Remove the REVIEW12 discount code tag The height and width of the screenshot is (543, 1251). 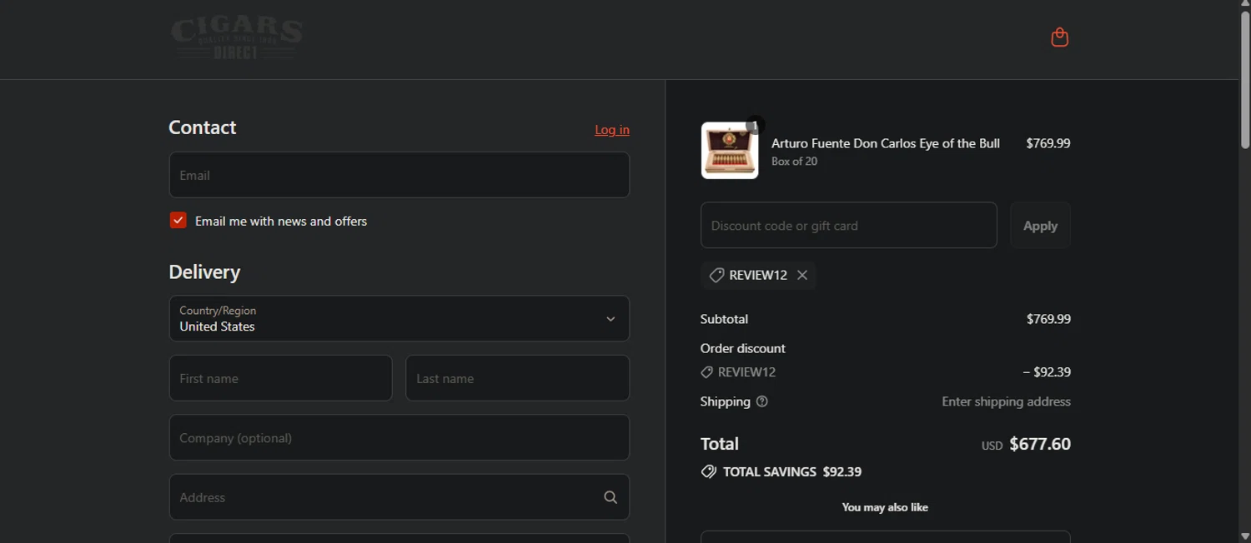[x=802, y=275]
